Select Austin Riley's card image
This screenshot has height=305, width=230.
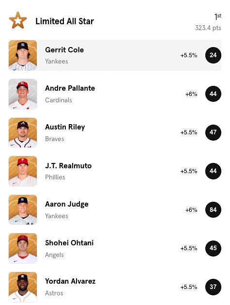tap(23, 133)
